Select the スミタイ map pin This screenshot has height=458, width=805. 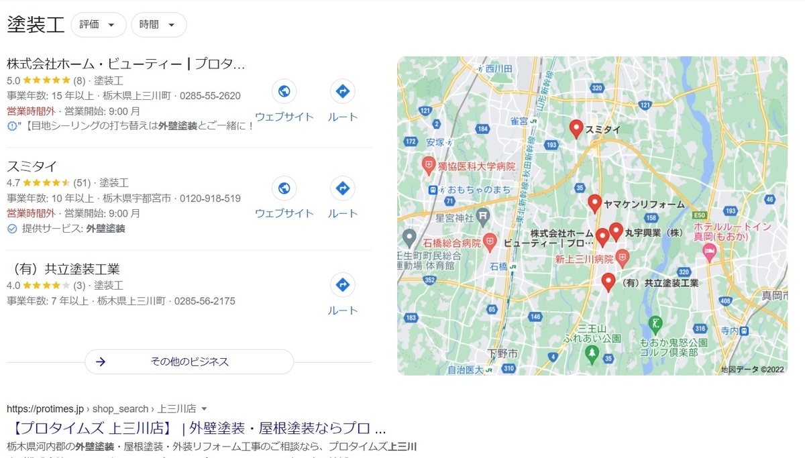(576, 129)
